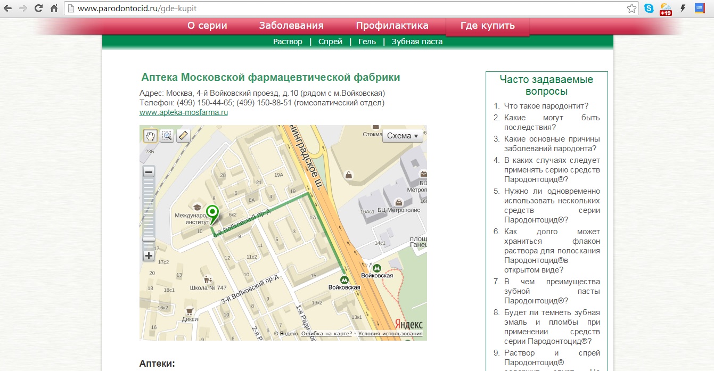This screenshot has height=371, width=714.
Task: Click the browser forward arrow
Action: [23, 9]
